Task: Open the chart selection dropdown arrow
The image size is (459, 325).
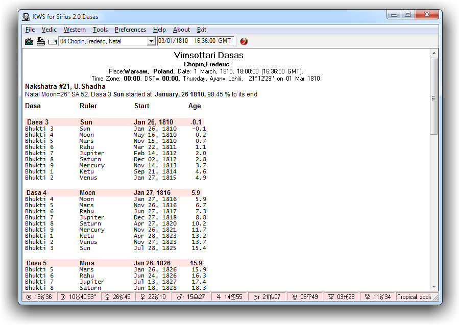Action: [x=151, y=41]
